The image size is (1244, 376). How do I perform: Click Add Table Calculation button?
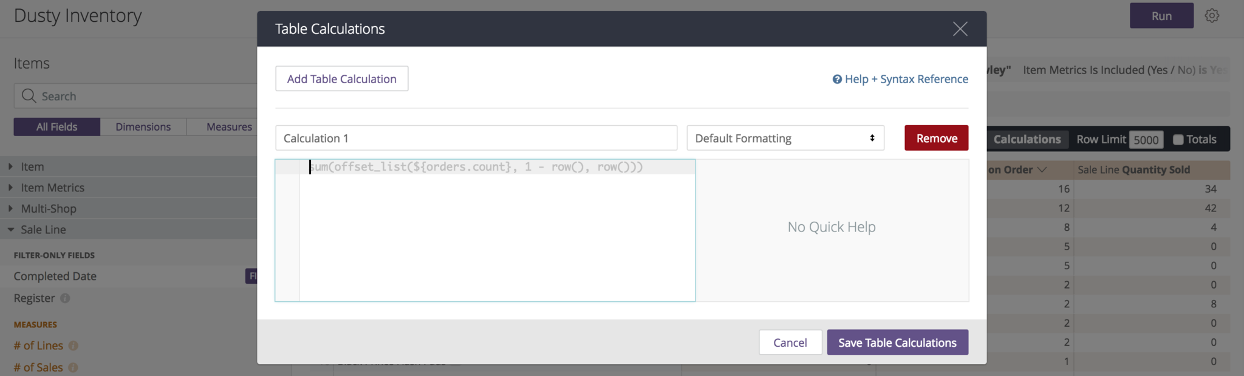342,78
